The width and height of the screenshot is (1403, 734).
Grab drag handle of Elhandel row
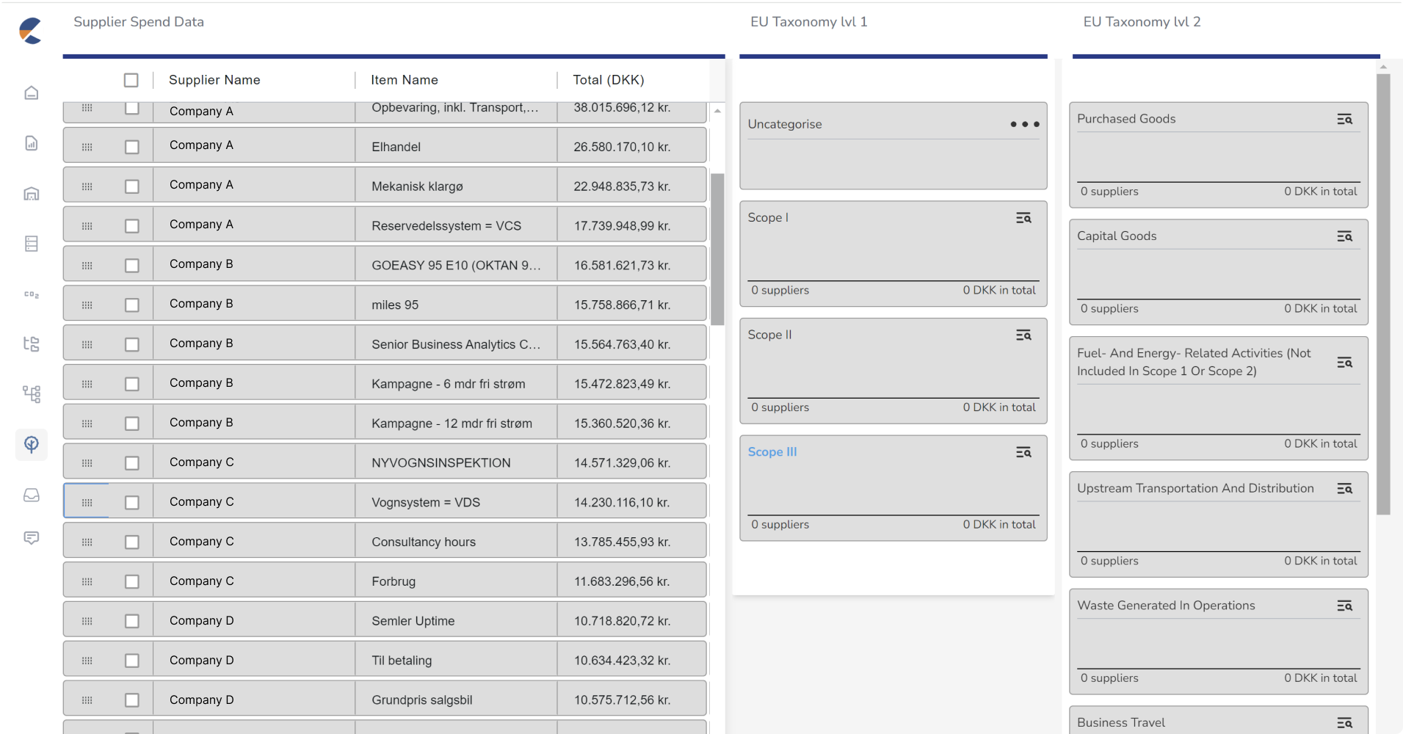87,147
